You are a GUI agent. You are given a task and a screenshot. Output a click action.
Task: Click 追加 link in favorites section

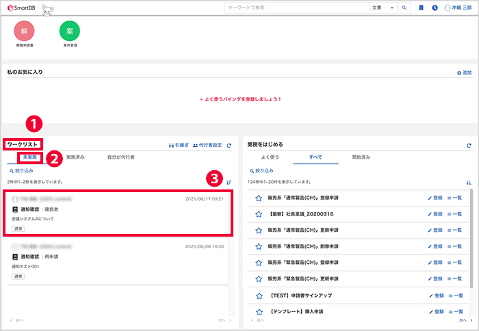pyautogui.click(x=465, y=72)
